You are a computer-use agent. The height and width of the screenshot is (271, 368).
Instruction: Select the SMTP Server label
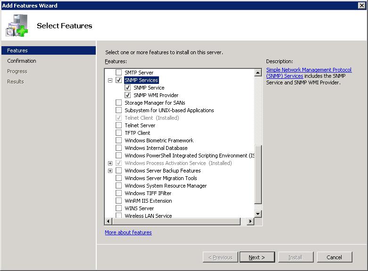point(139,73)
